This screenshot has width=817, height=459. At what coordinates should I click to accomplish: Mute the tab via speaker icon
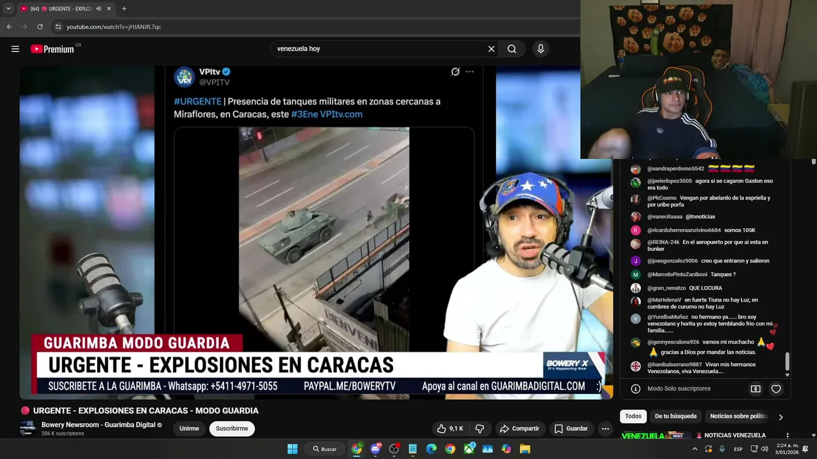98,9
